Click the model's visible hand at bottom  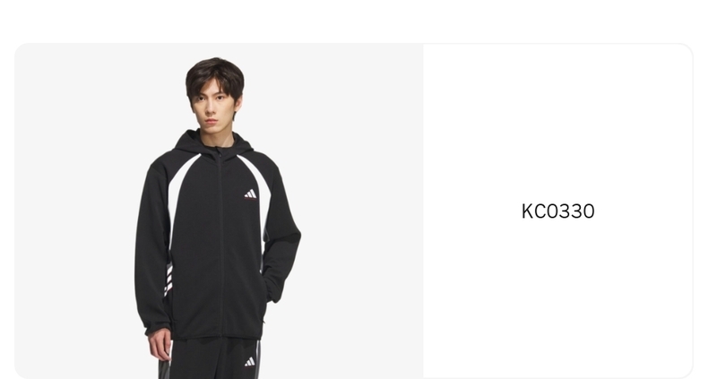(x=160, y=345)
